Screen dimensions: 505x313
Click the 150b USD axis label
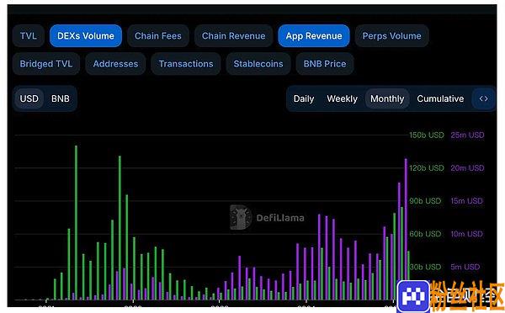[427, 135]
